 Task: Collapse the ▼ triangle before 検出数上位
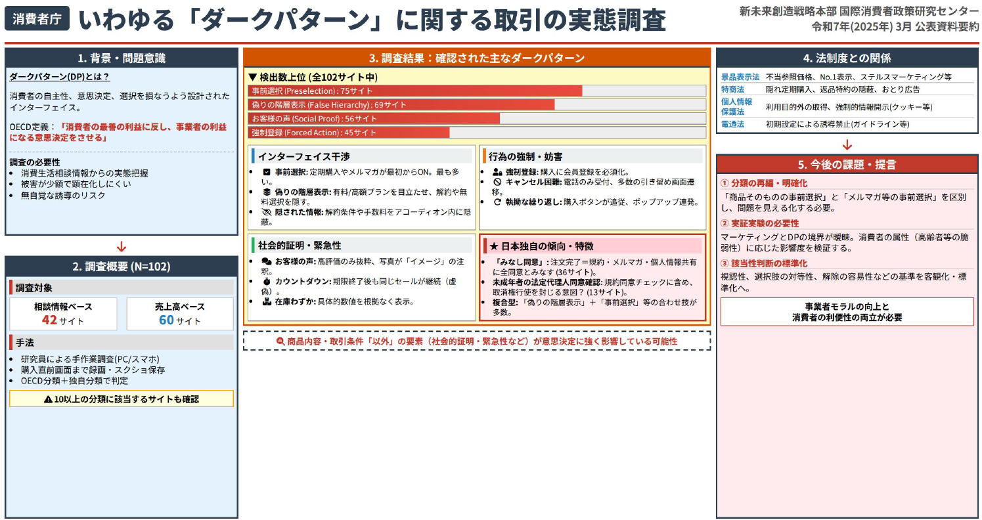[x=252, y=77]
